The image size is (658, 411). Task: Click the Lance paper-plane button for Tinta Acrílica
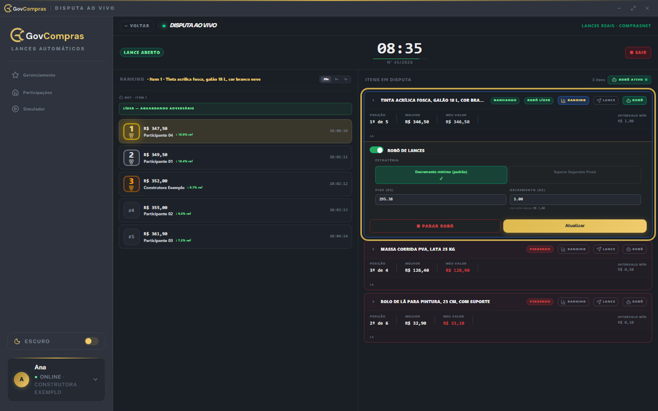[606, 100]
